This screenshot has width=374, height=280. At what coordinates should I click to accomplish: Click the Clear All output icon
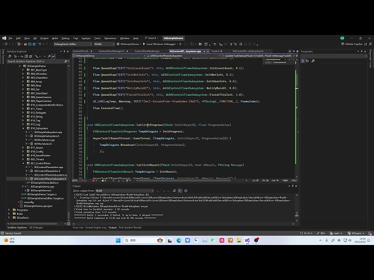tap(174, 191)
